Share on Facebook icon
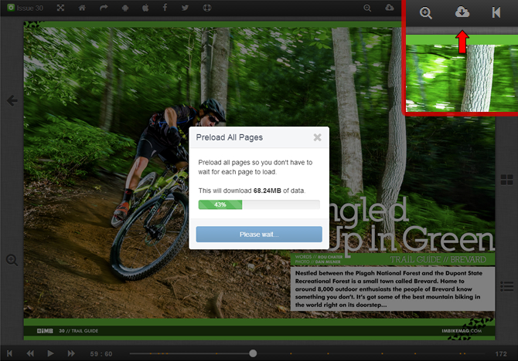518x361 pixels. pos(165,8)
